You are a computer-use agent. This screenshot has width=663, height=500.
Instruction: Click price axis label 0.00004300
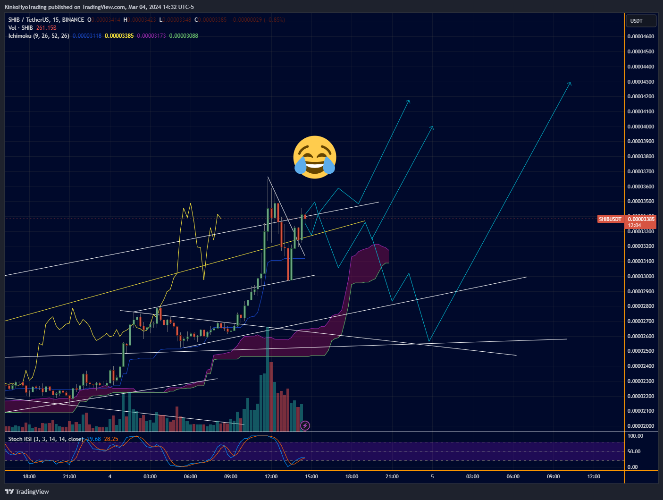point(641,82)
